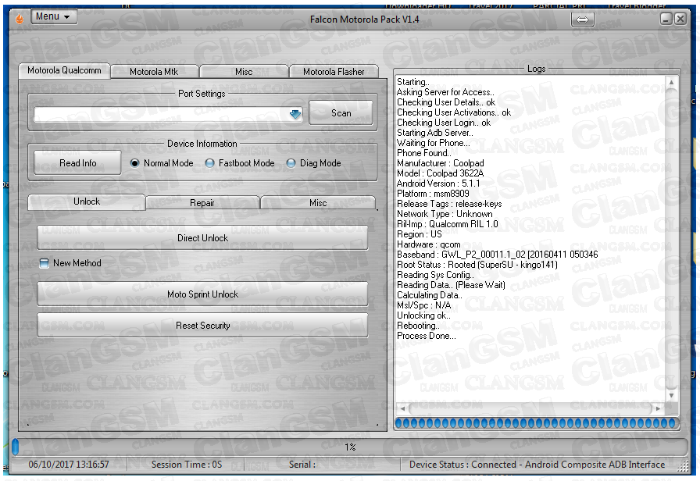This screenshot has height=481, width=700.
Task: Click the 'Platform : msm8909' log line
Action: pyautogui.click(x=433, y=194)
